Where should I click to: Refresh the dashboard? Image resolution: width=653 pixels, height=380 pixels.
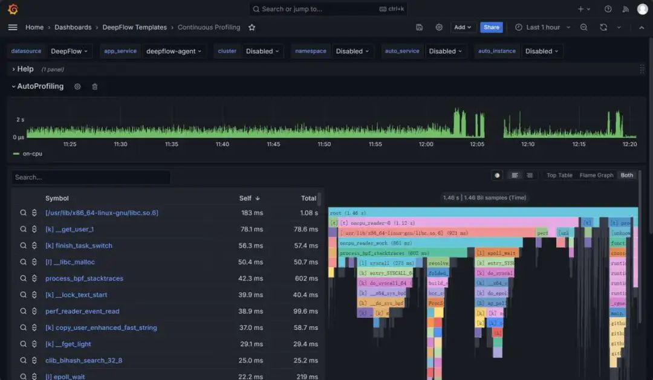coord(603,27)
